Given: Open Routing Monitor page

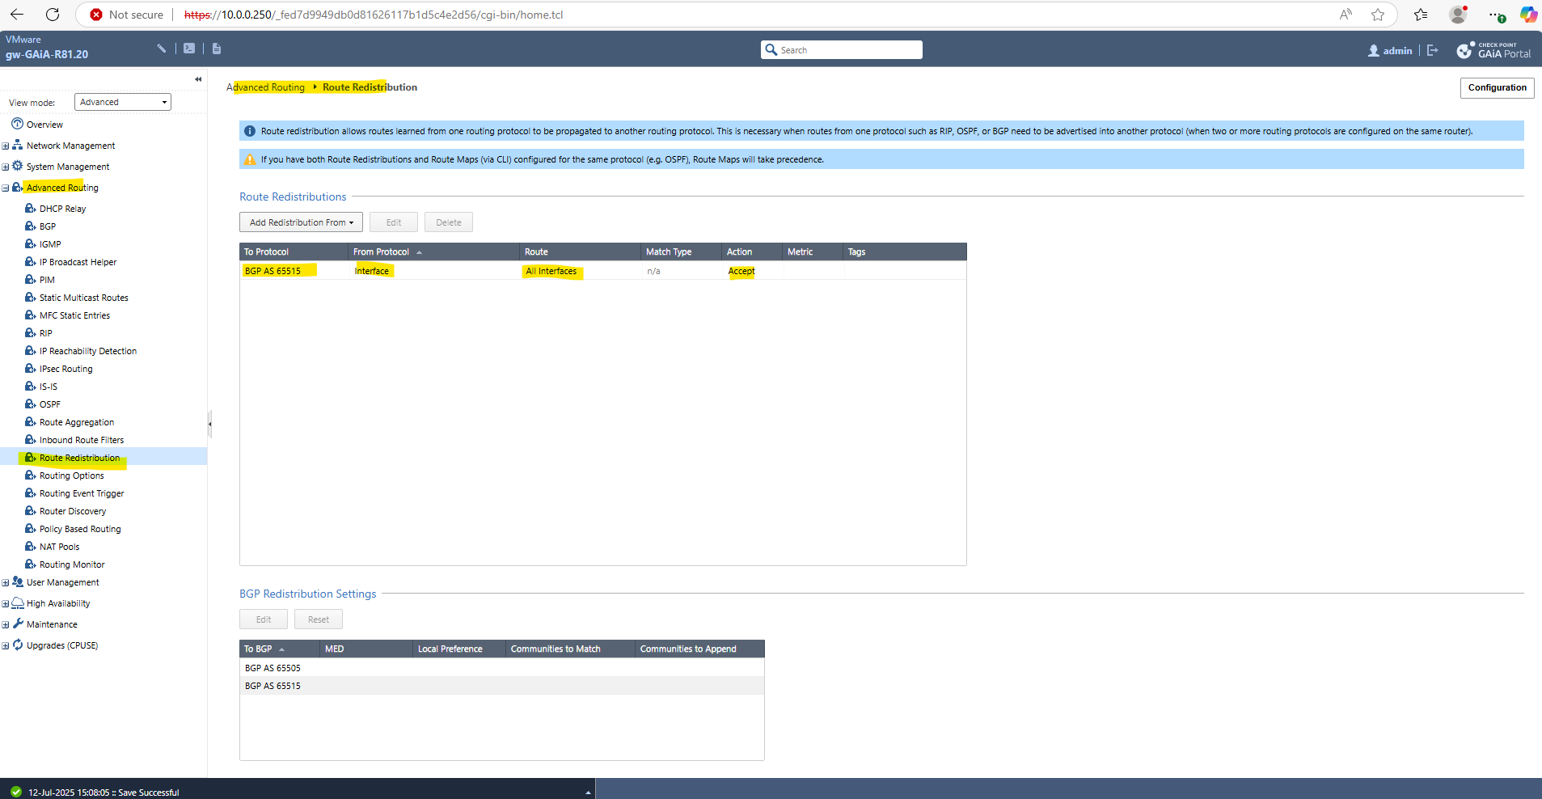Looking at the screenshot, I should pos(72,564).
